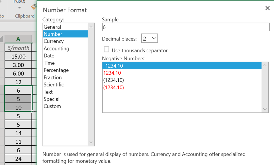Close the Number Format pane

[267, 8]
